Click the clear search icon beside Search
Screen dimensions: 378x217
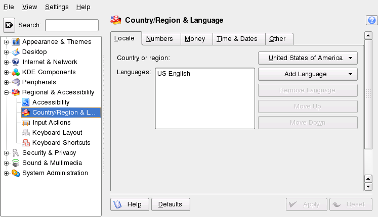[9, 25]
